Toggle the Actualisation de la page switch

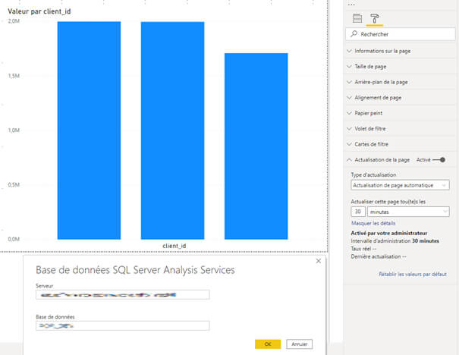pyautogui.click(x=439, y=160)
